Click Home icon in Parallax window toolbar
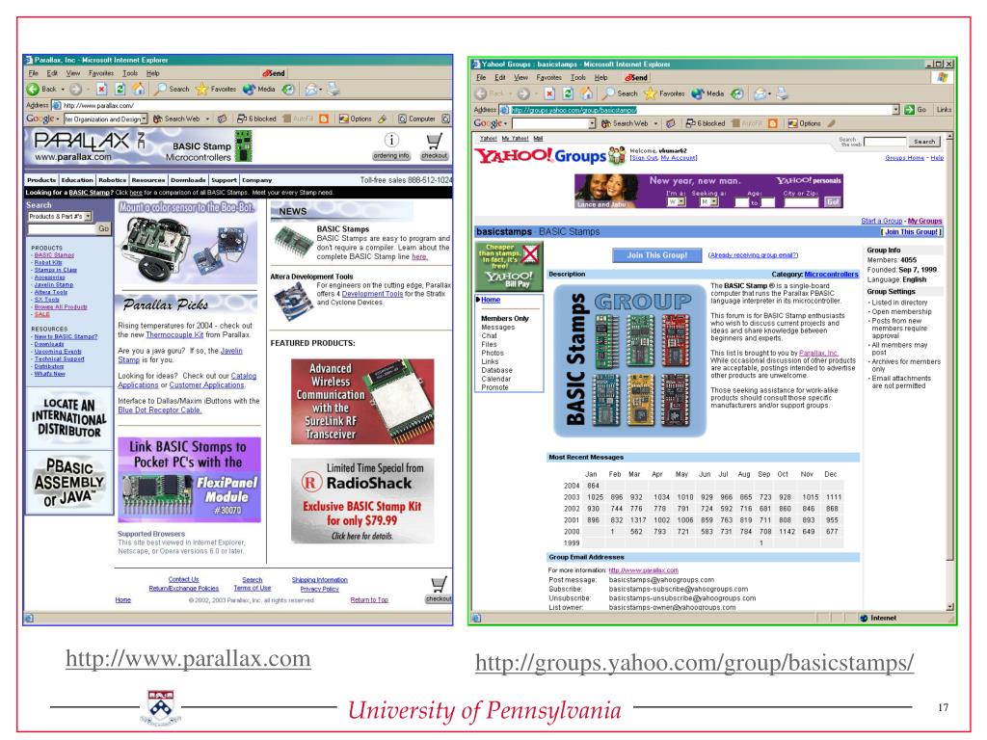 point(139,90)
